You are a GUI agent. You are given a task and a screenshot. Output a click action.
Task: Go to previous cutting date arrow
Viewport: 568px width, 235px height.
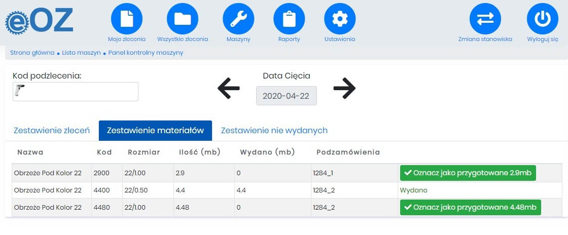point(229,89)
